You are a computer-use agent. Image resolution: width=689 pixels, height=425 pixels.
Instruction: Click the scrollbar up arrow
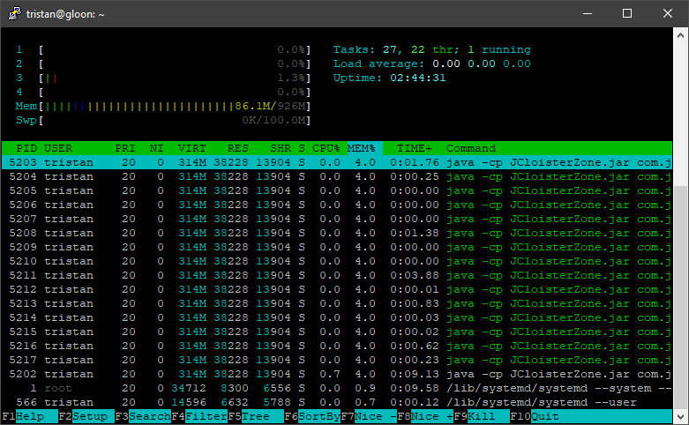[x=680, y=36]
